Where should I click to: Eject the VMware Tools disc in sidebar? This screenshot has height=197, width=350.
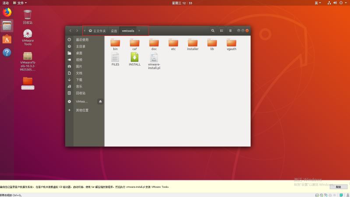pyautogui.click(x=100, y=101)
